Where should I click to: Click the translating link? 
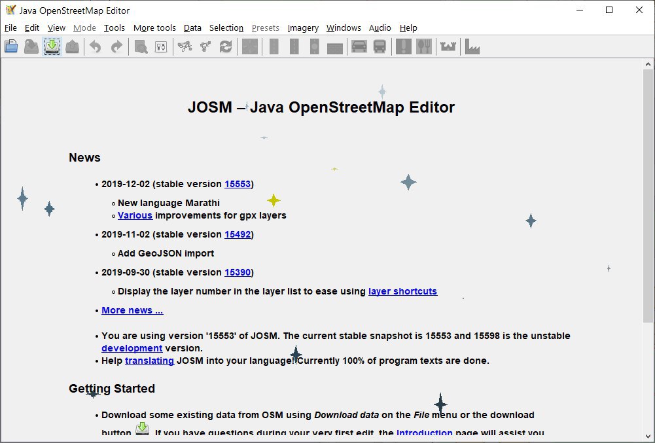150,361
